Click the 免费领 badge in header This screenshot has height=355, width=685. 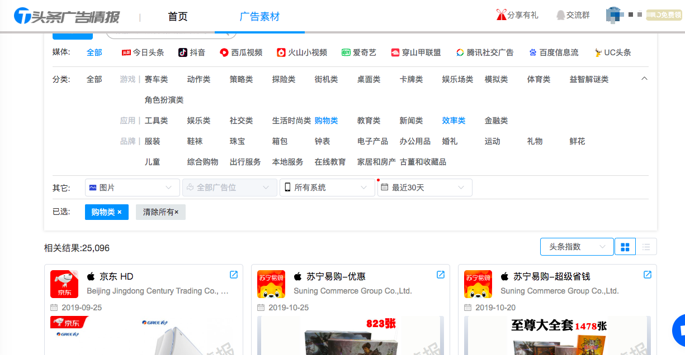coord(664,15)
